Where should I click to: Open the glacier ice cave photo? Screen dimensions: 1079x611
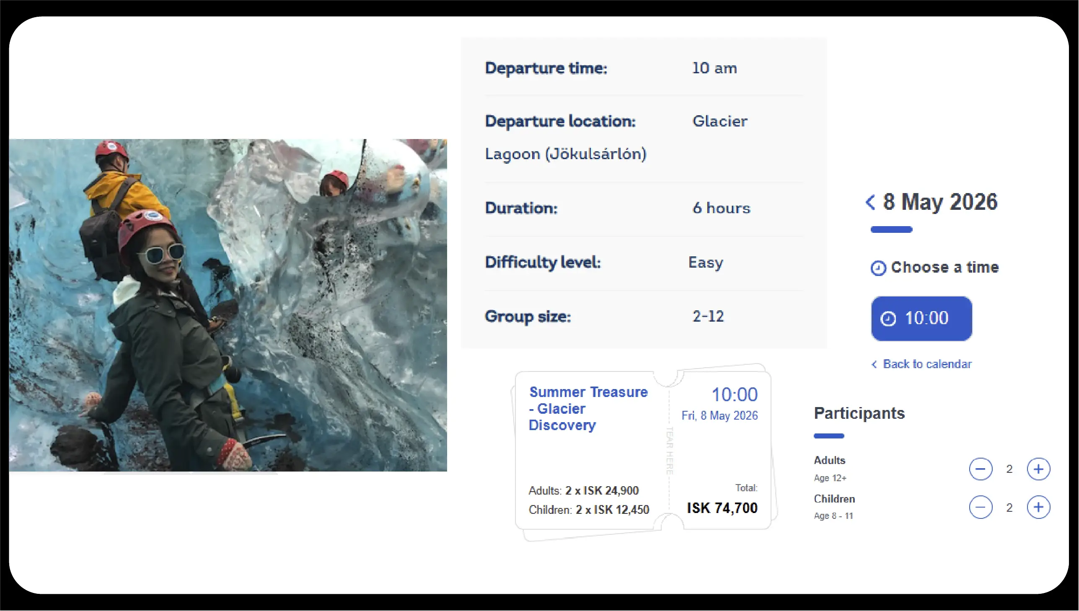[x=228, y=305]
